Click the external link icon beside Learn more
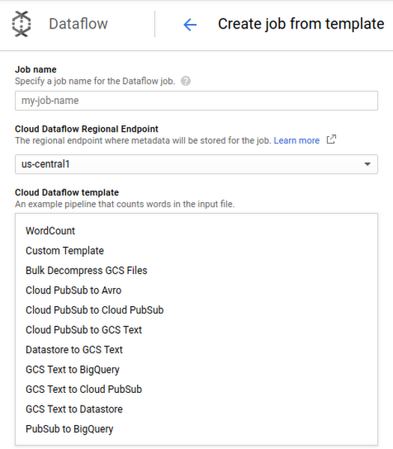Viewport: 393px width, 449px height. tap(332, 140)
